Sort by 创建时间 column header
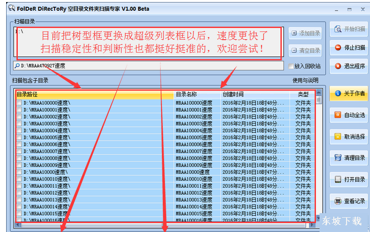The width and height of the screenshot is (370, 232). 255,94
